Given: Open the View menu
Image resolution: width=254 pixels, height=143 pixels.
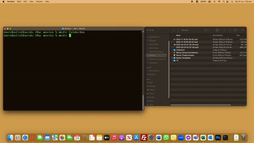Looking at the screenshot, I should coord(31,2).
